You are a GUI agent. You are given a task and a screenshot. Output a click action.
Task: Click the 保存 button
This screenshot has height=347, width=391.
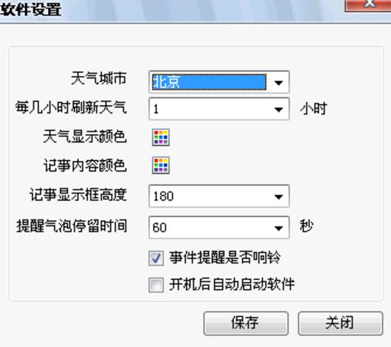[x=246, y=323]
